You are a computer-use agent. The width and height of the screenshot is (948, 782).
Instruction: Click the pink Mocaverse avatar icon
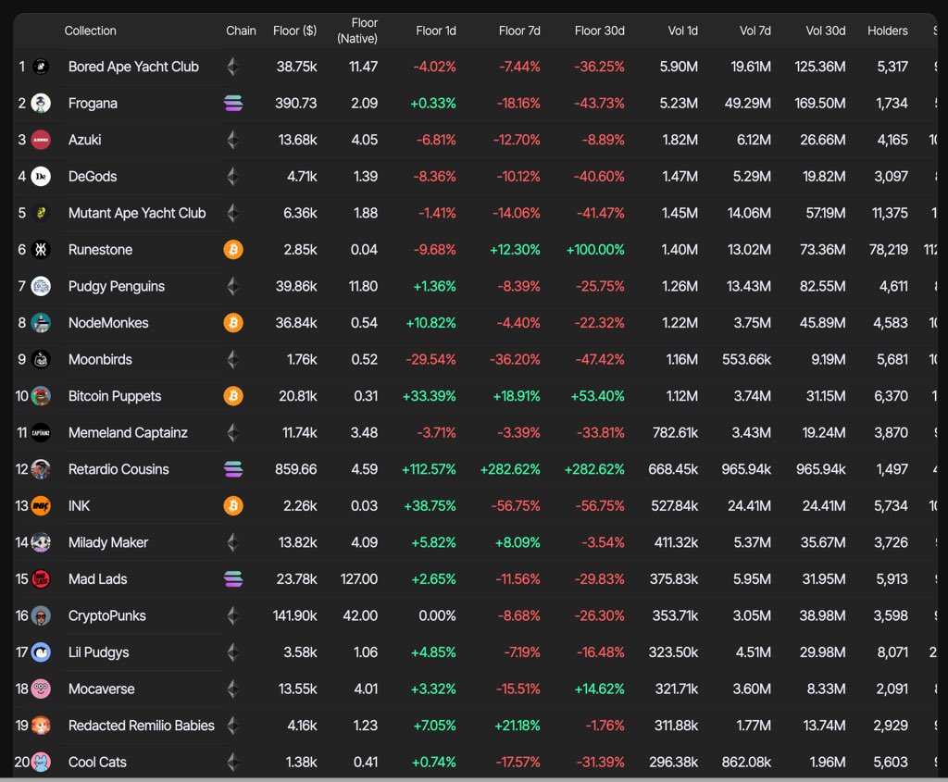pyautogui.click(x=41, y=689)
